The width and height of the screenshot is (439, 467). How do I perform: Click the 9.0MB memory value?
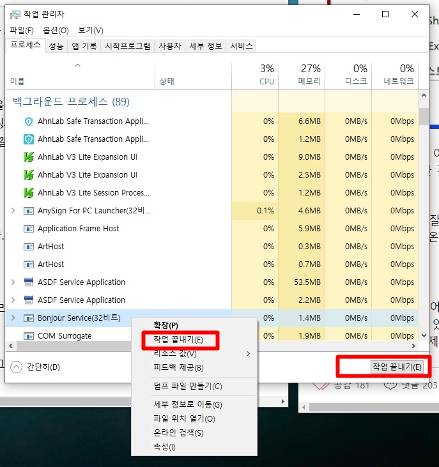[309, 157]
